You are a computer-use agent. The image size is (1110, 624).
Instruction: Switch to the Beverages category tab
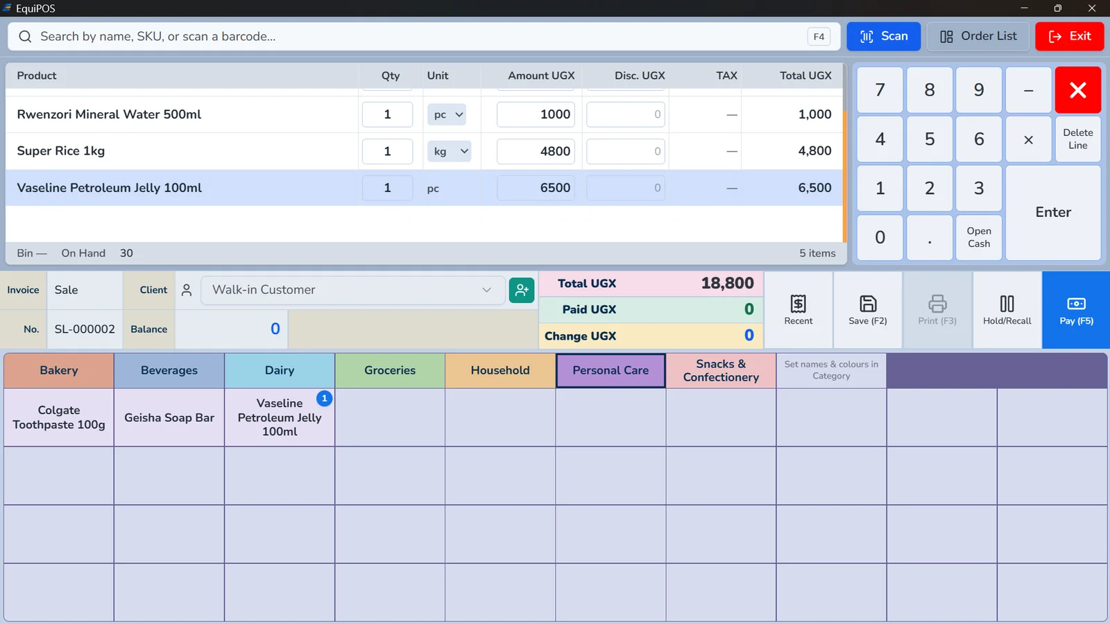[169, 370]
